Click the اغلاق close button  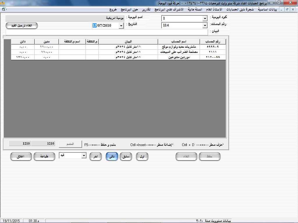click(21, 157)
